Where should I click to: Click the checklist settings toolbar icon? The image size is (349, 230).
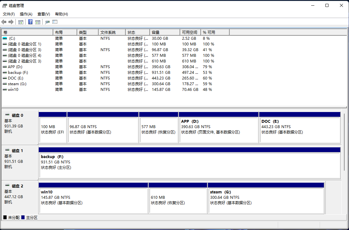point(55,22)
